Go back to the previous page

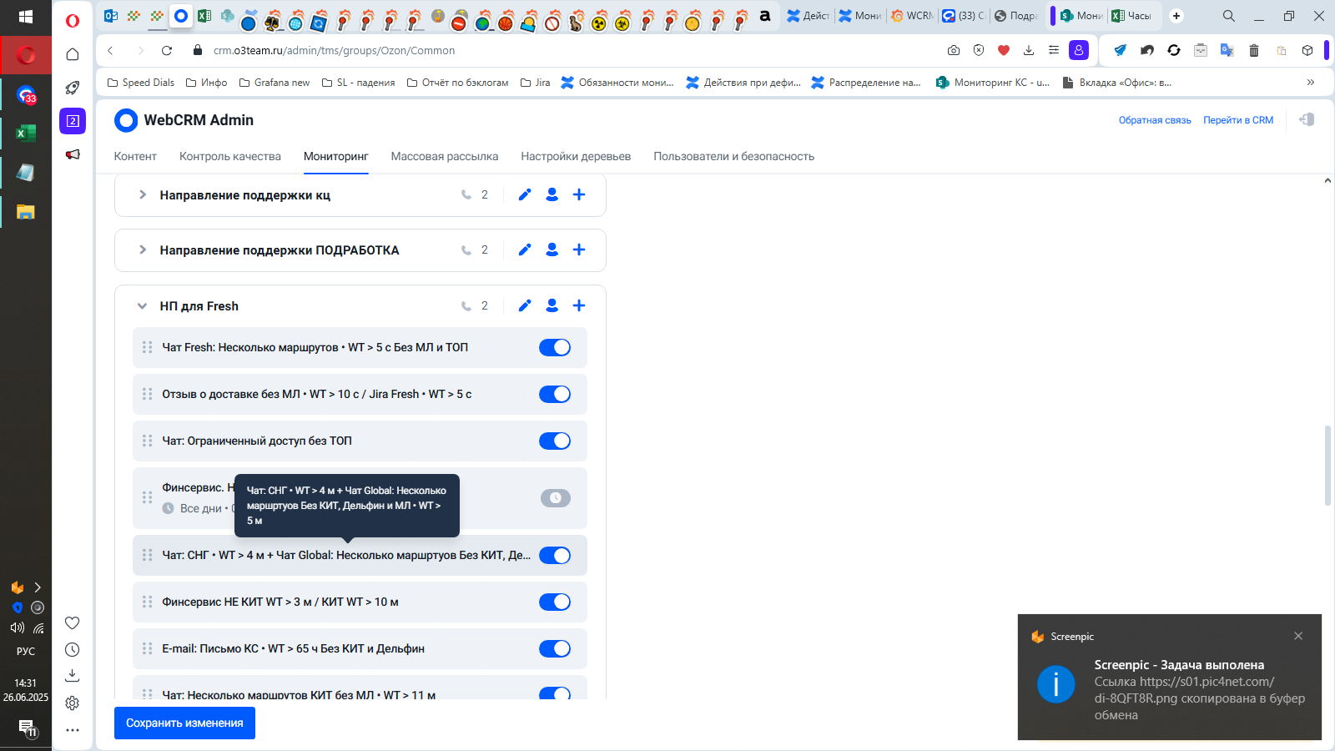tap(110, 50)
